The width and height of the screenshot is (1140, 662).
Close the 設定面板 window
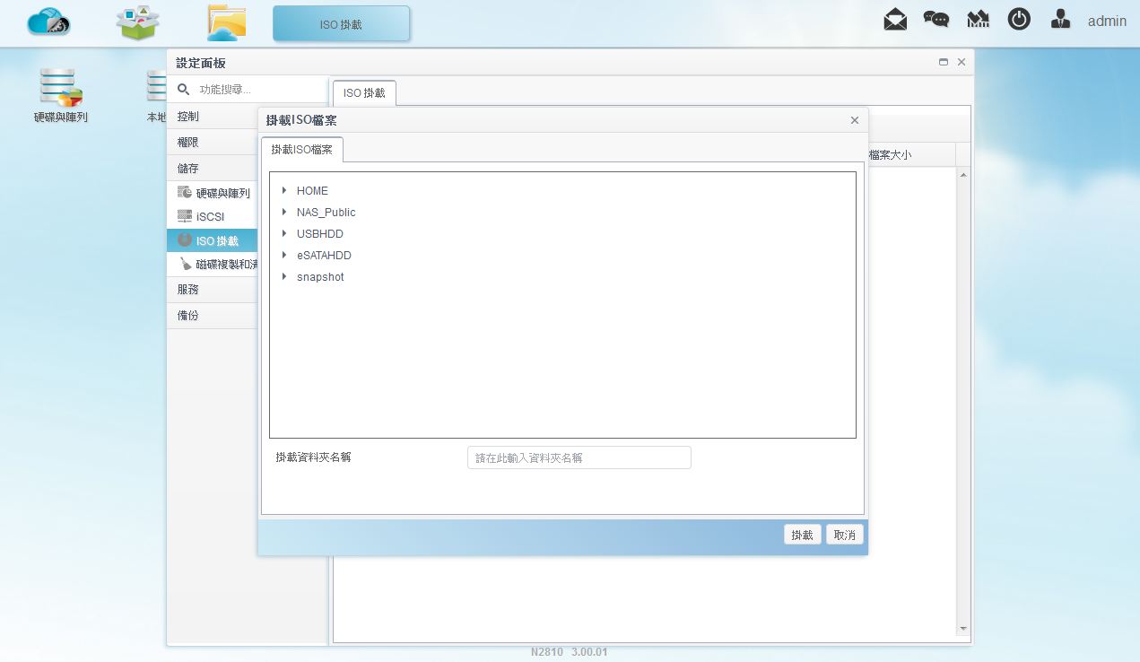962,62
